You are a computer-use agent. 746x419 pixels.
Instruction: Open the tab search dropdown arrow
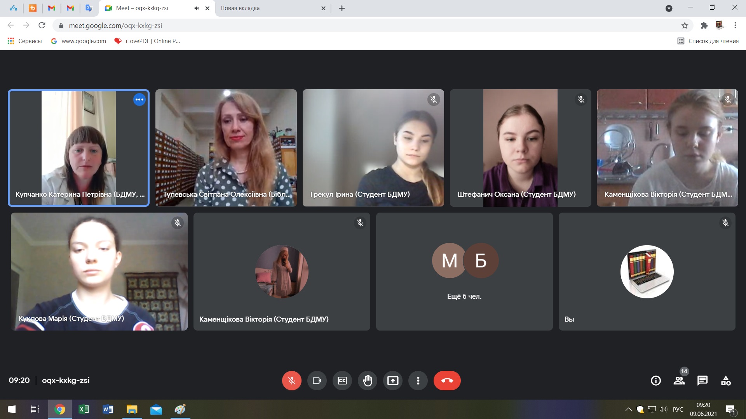[669, 8]
